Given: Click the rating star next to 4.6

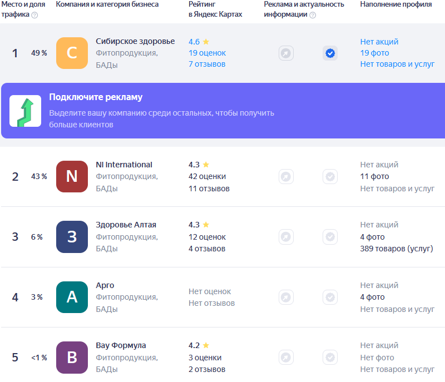Looking at the screenshot, I should 206,42.
